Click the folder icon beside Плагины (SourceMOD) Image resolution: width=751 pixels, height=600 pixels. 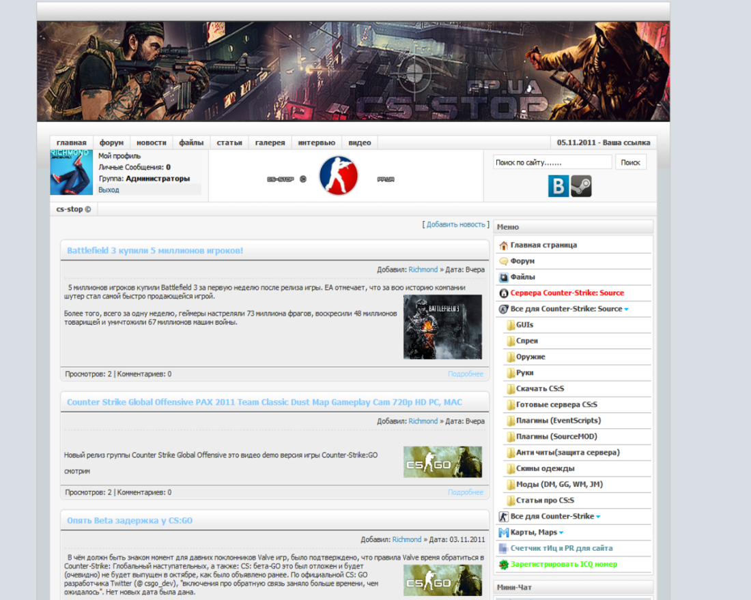[x=511, y=437]
